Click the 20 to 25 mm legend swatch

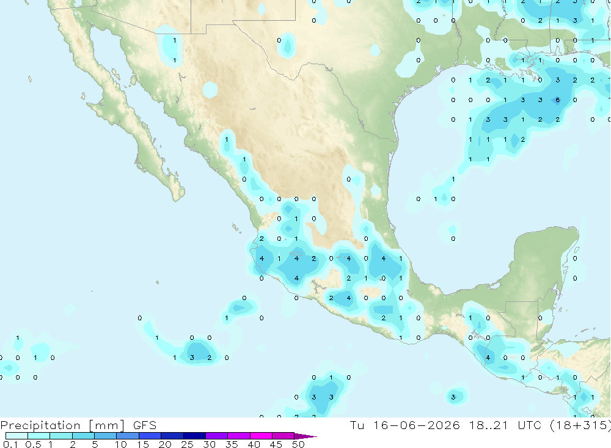(x=172, y=436)
